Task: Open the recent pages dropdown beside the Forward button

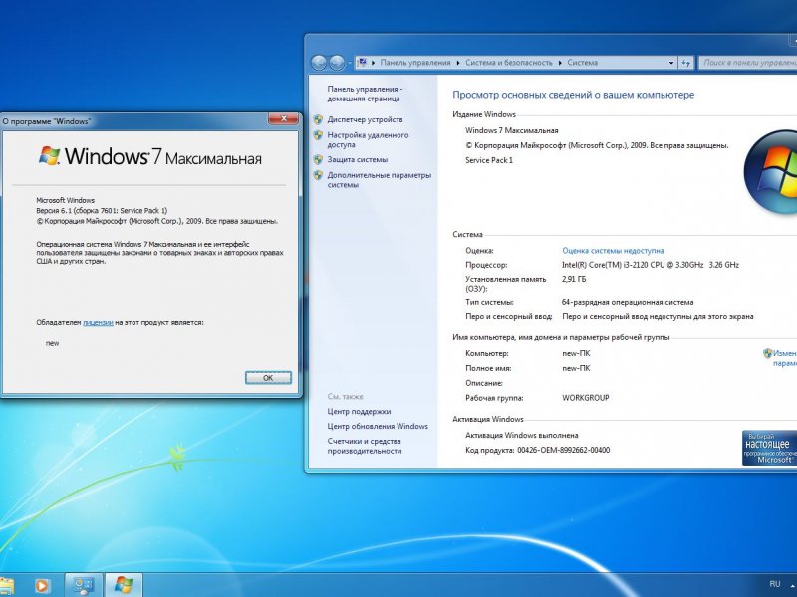Action: (350, 63)
